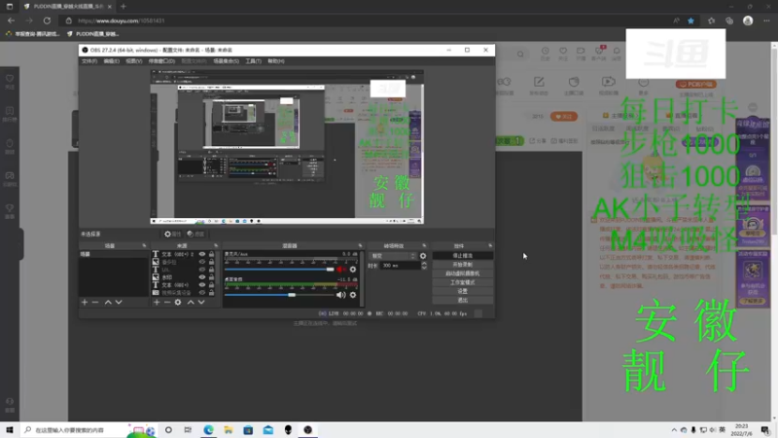Adjust desktop audio volume slider
Viewport: 778px width, 438px height.
click(279, 295)
